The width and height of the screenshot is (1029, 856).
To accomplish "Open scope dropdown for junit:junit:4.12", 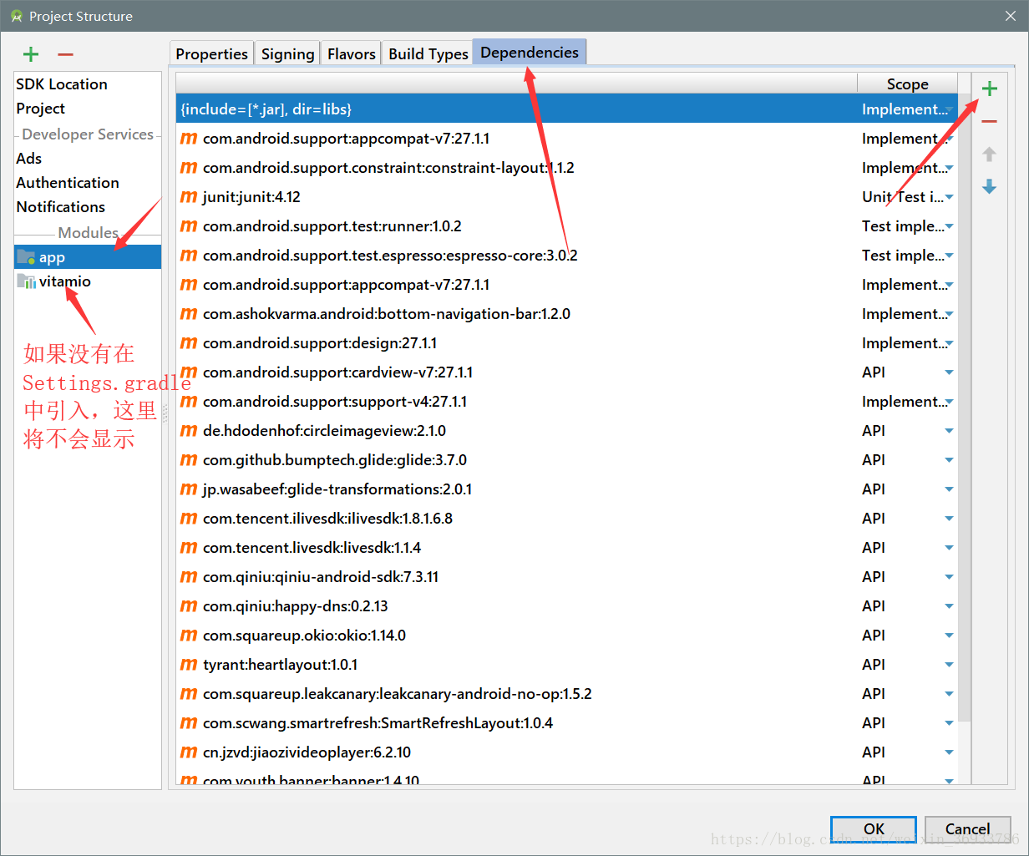I will pyautogui.click(x=950, y=197).
